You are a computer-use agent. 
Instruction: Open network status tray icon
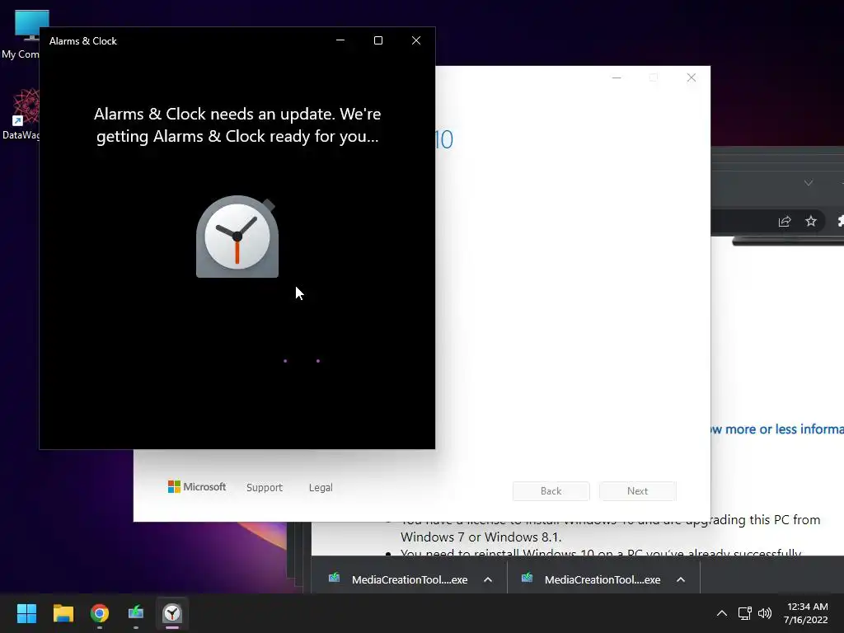pos(744,612)
